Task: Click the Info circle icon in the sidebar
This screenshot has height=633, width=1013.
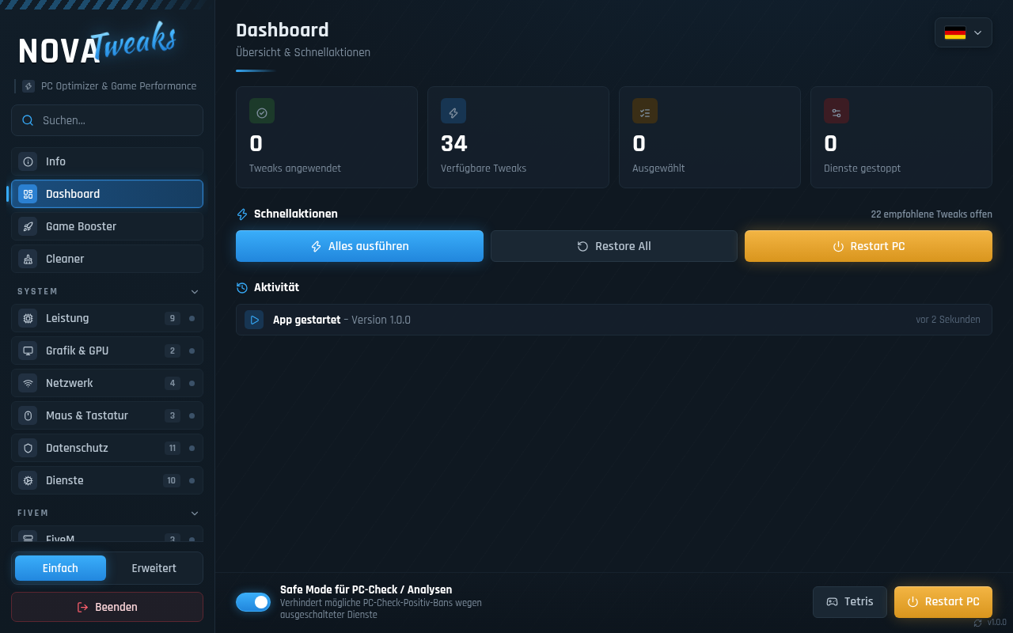Action: pos(28,161)
